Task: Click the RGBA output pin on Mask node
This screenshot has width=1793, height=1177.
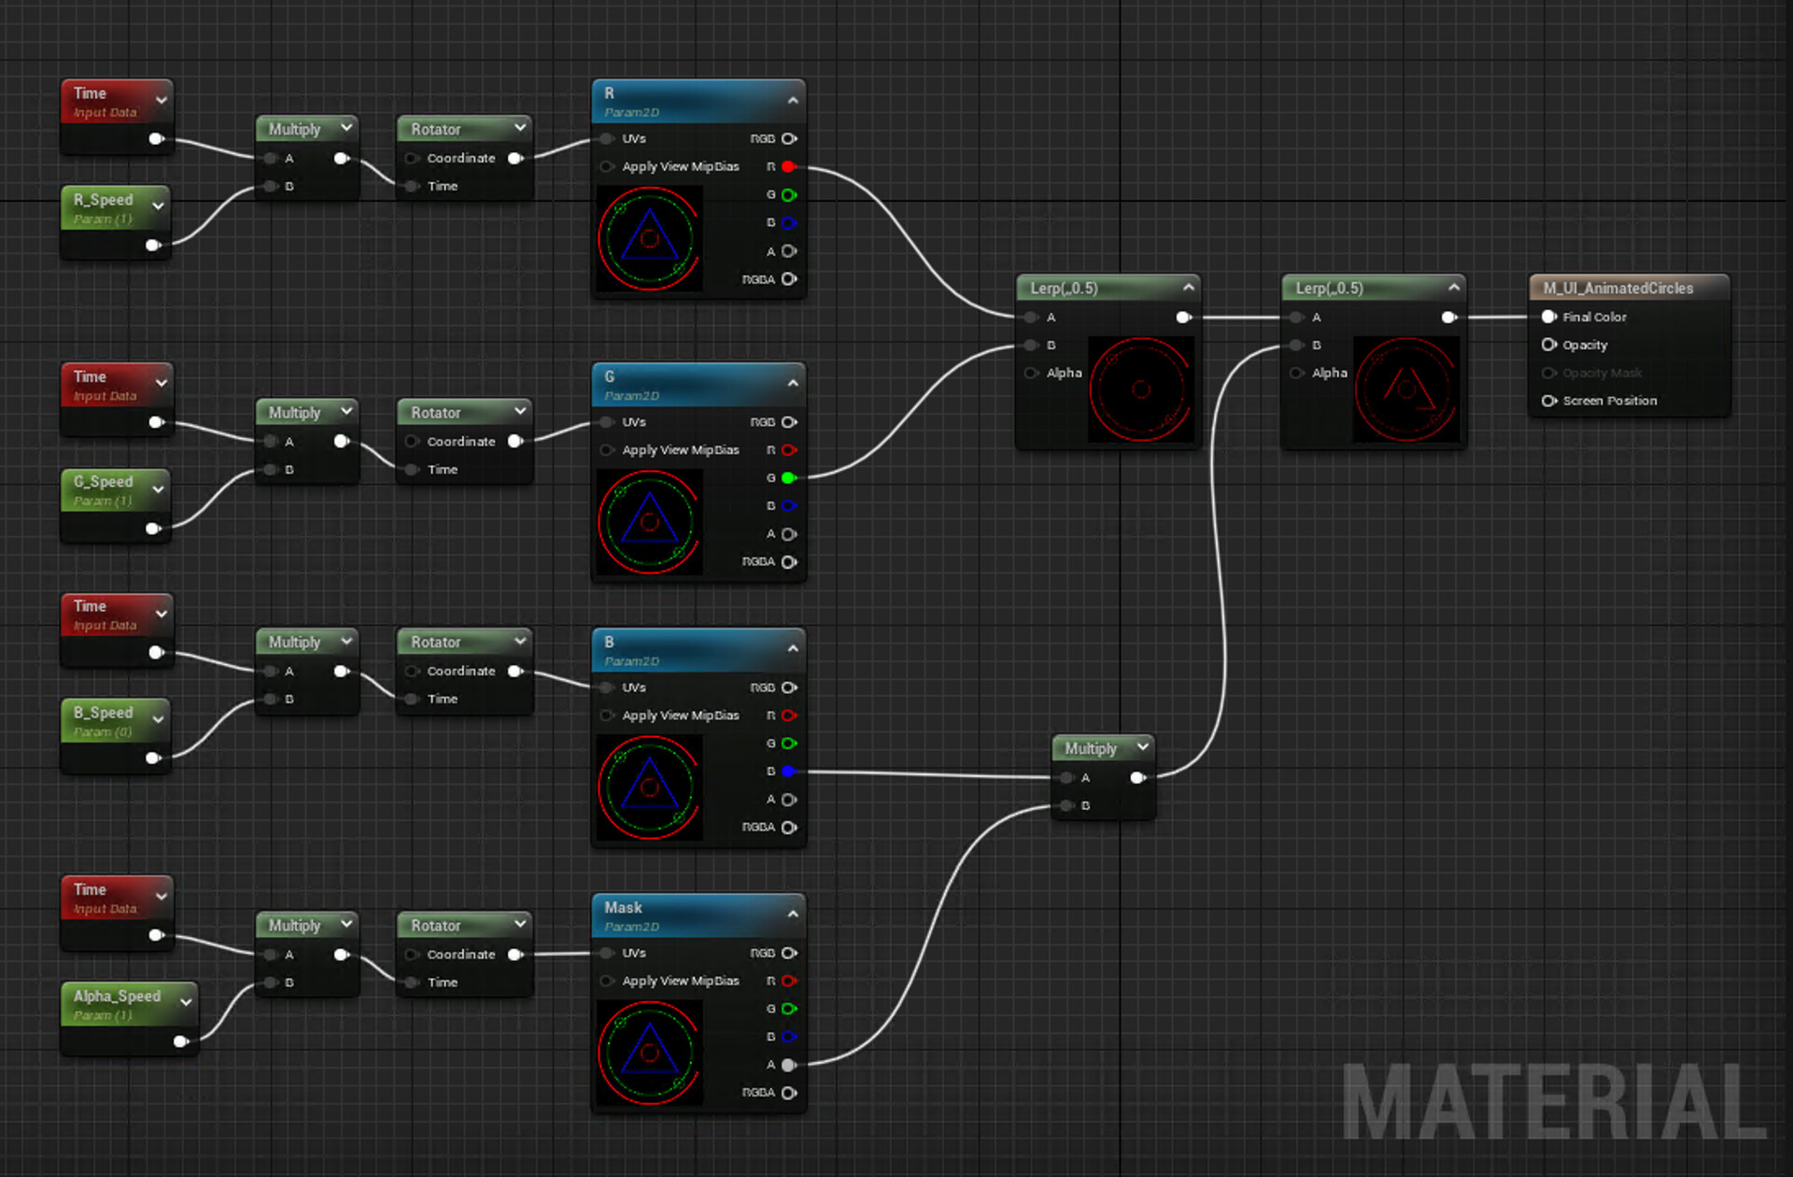Action: click(x=788, y=1093)
